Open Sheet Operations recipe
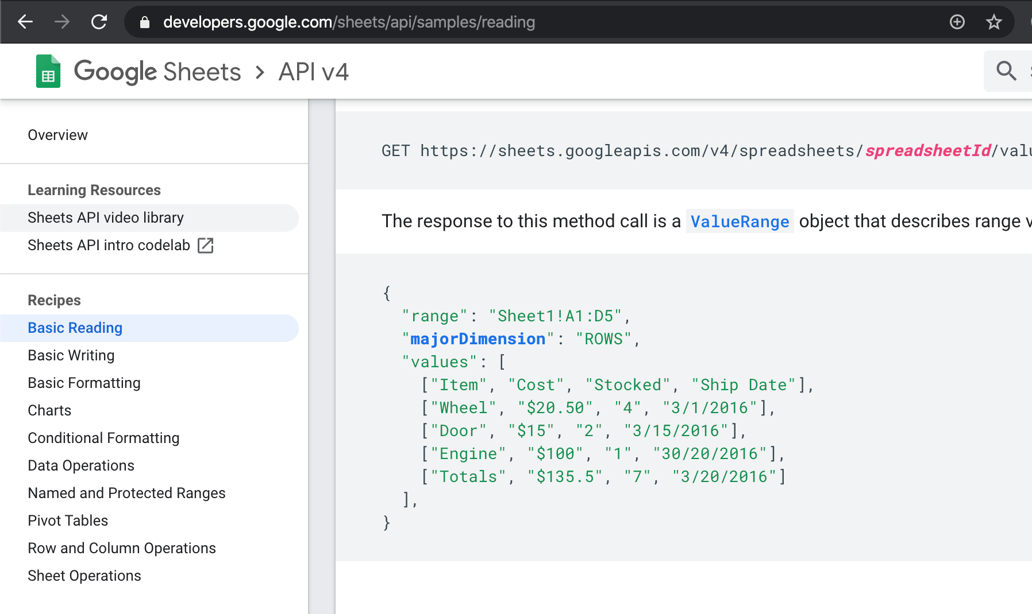Viewport: 1032px width, 614px height. [84, 576]
